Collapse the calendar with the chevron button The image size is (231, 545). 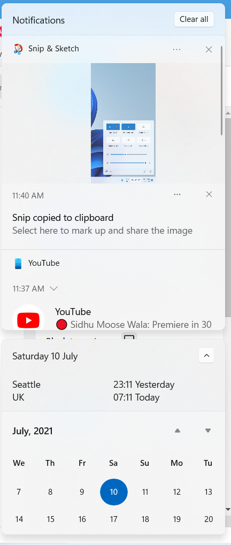(206, 356)
